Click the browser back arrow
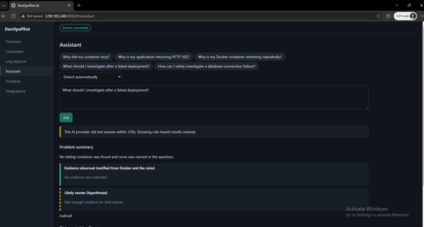The image size is (424, 227). point(4,16)
